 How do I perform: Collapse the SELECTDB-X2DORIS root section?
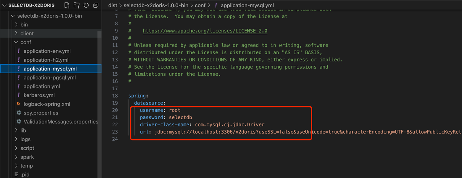[x=4, y=5]
